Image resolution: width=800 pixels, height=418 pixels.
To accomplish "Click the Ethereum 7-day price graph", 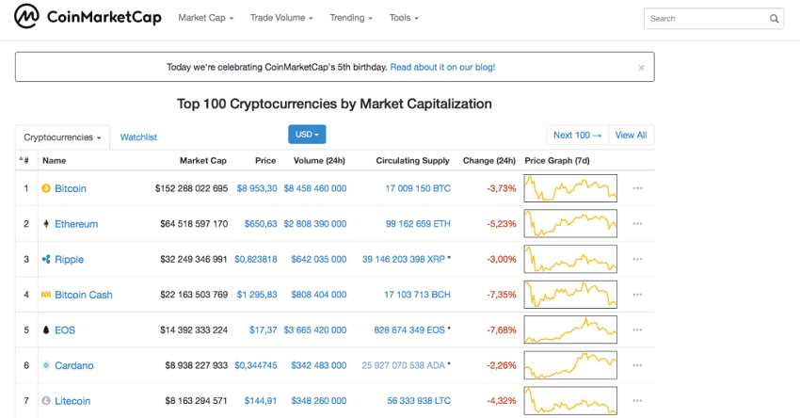I will pyautogui.click(x=570, y=224).
